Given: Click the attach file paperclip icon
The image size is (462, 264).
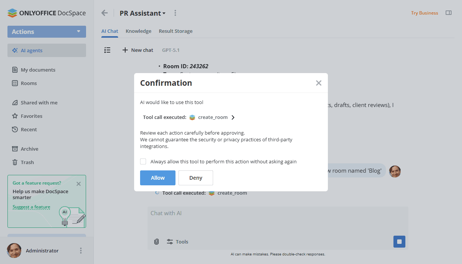Looking at the screenshot, I should [156, 242].
